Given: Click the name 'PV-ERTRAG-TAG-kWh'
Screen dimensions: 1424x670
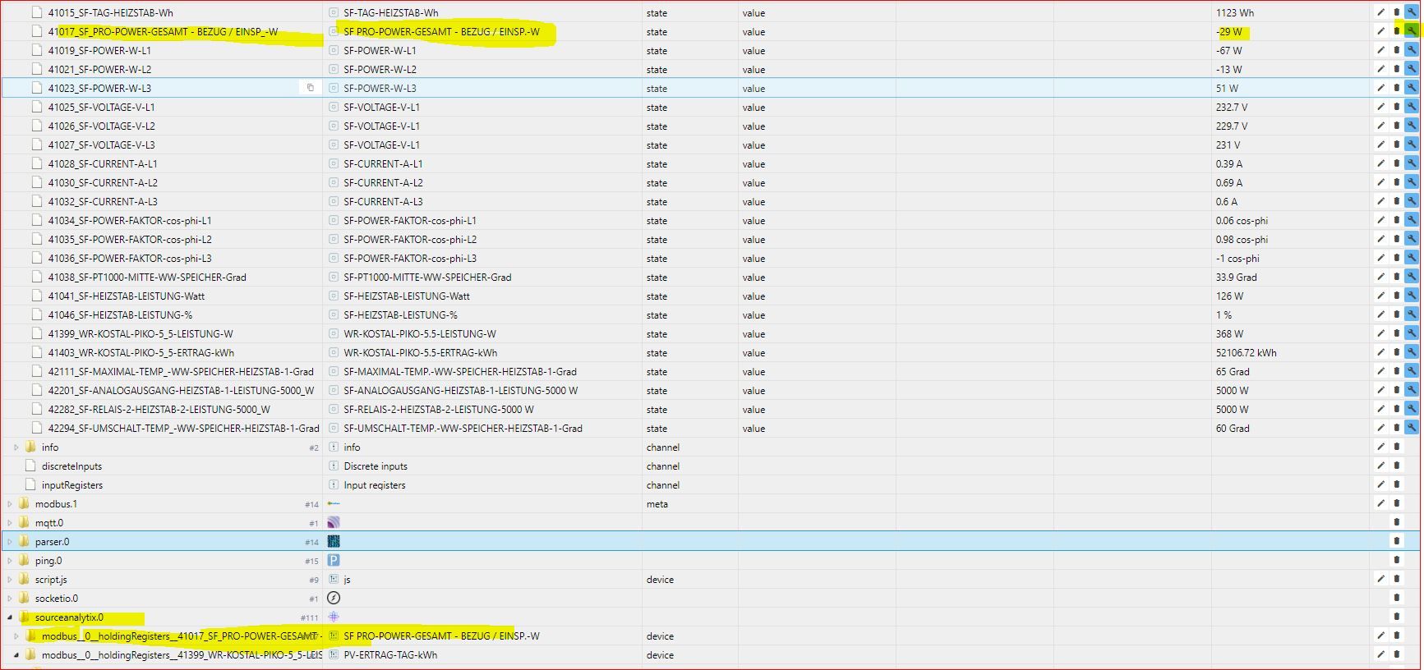Looking at the screenshot, I should [x=390, y=655].
